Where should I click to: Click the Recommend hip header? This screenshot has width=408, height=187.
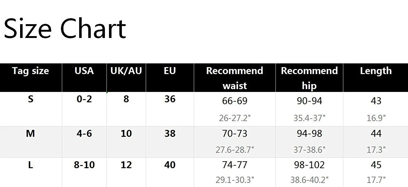point(309,78)
